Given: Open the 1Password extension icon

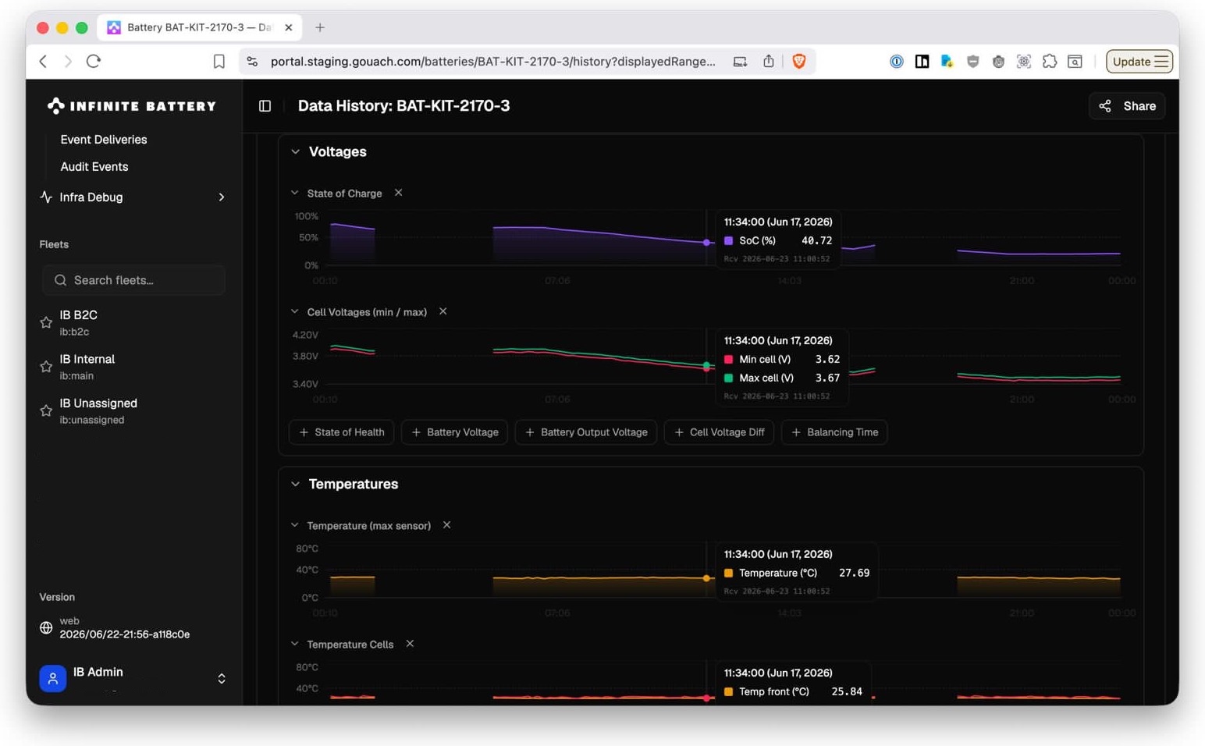Looking at the screenshot, I should point(897,61).
